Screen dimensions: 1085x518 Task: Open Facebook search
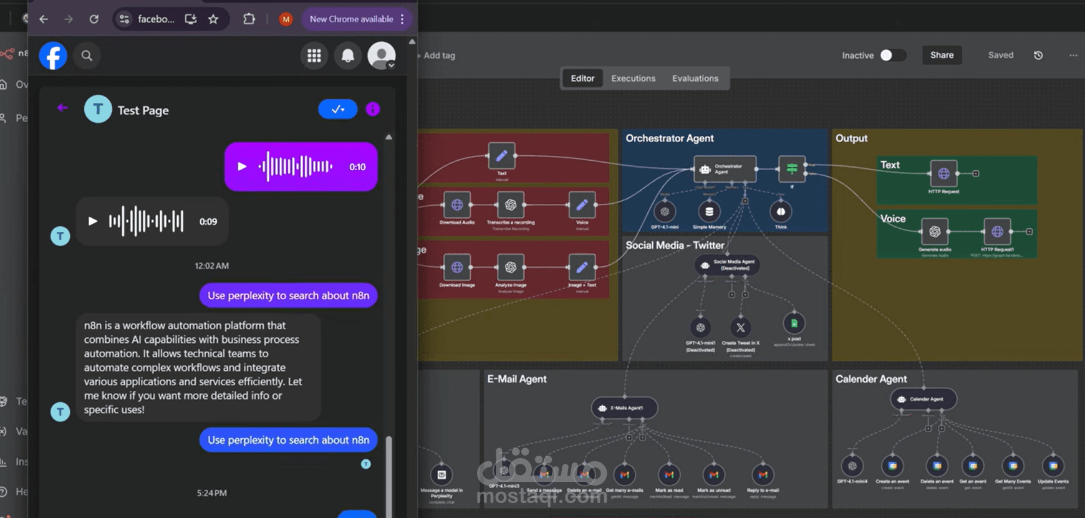(x=87, y=56)
